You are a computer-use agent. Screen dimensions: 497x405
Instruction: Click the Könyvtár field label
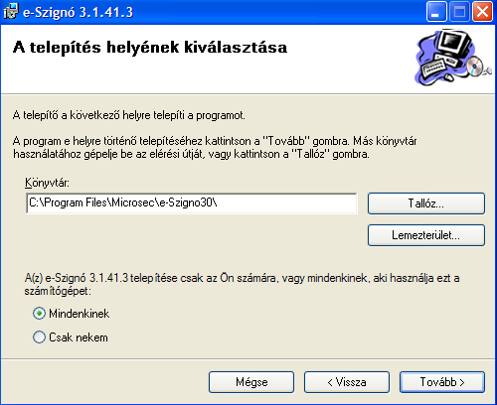click(47, 183)
